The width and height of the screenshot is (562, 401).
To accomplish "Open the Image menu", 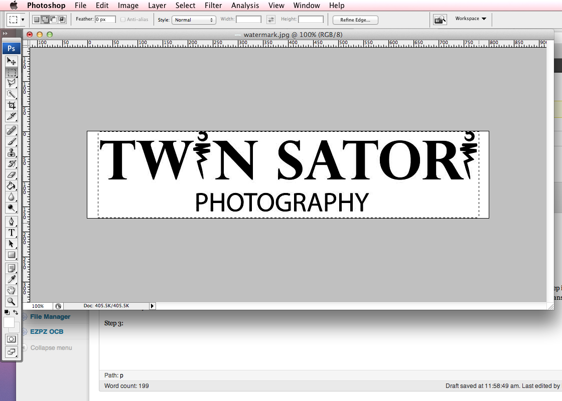I will coord(128,6).
